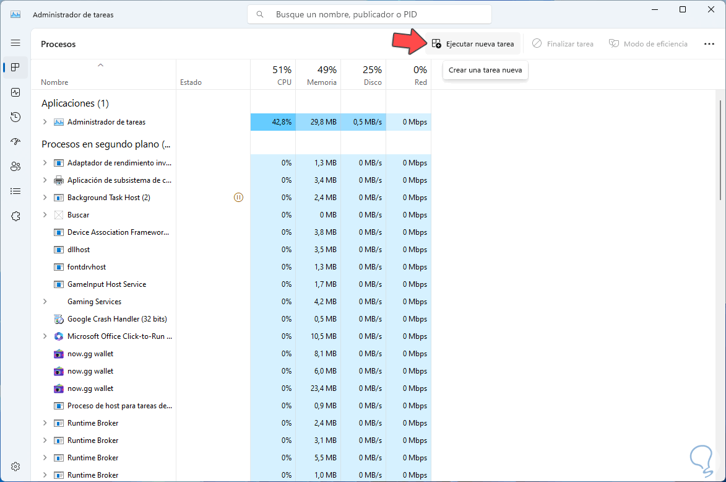Sort by the CPU column header
Viewport: 726px width, 482px height.
[273, 74]
